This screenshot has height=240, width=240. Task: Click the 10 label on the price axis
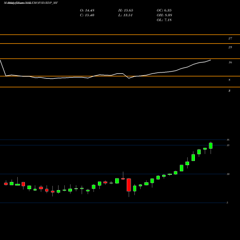point(228,174)
